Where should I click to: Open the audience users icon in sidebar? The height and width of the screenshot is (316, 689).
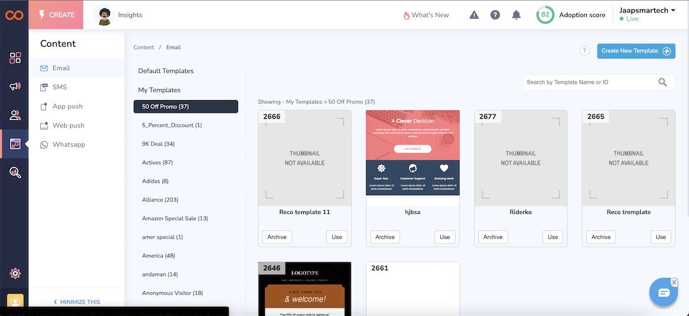click(15, 115)
